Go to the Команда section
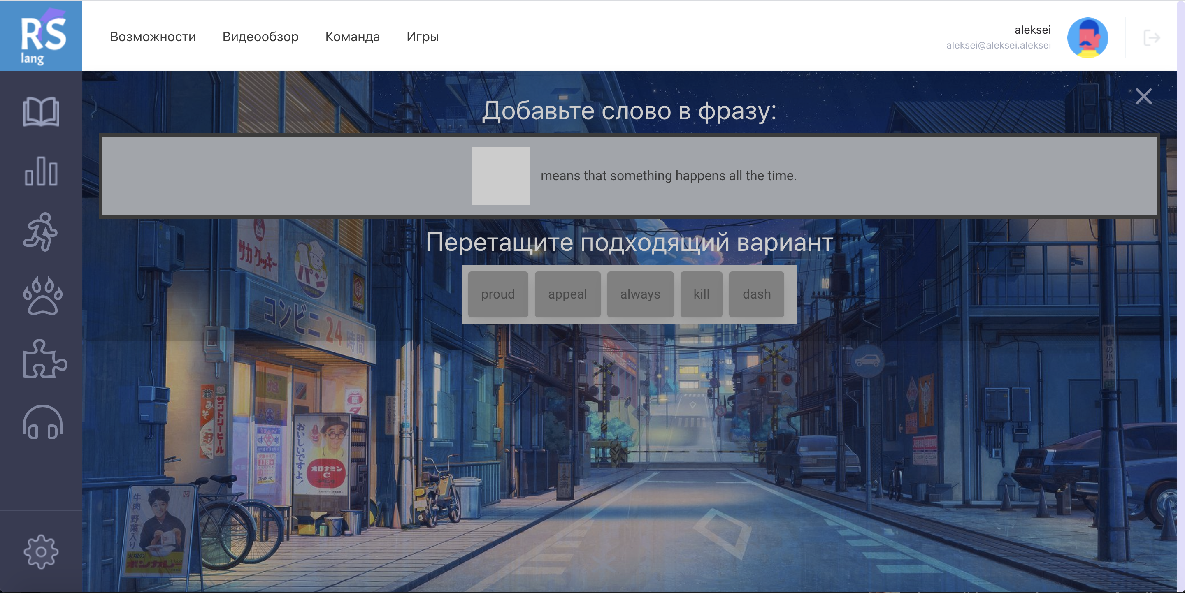This screenshot has width=1185, height=593. (352, 37)
